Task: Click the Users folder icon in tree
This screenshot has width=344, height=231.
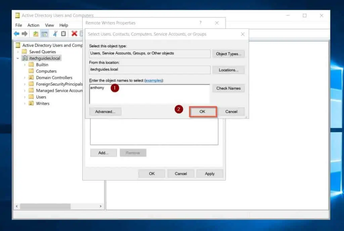Action: tap(31, 97)
